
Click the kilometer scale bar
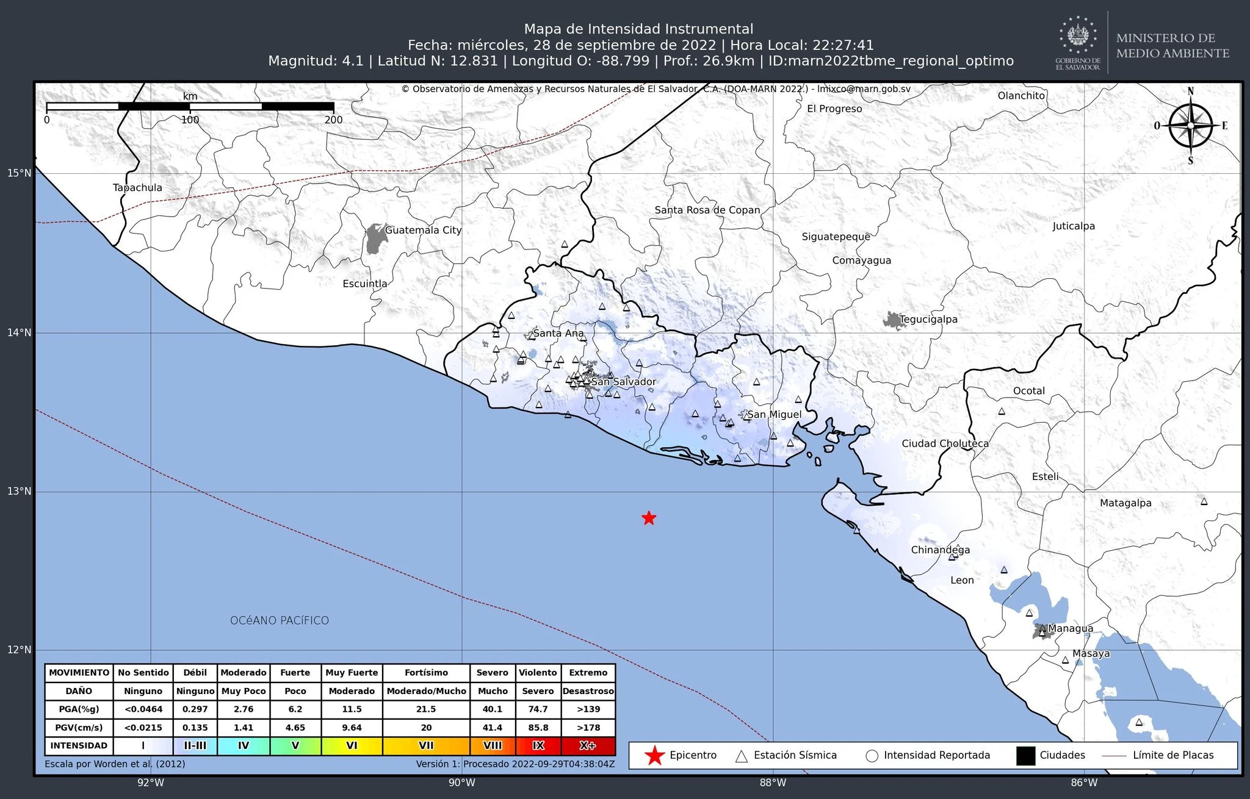(x=190, y=107)
